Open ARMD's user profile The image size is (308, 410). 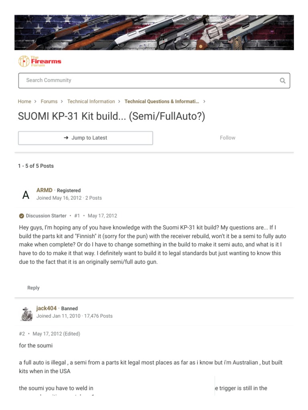[45, 190]
